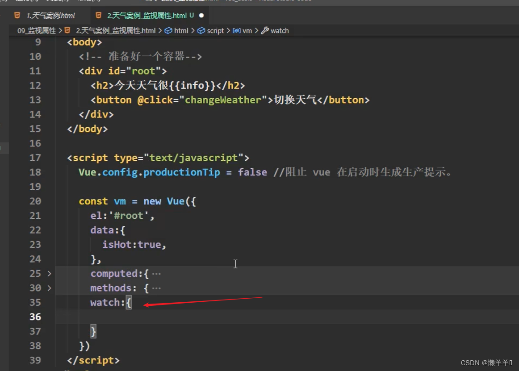The height and width of the screenshot is (371, 519).
Task: Click the html symbol breadcrumb
Action: point(181,31)
